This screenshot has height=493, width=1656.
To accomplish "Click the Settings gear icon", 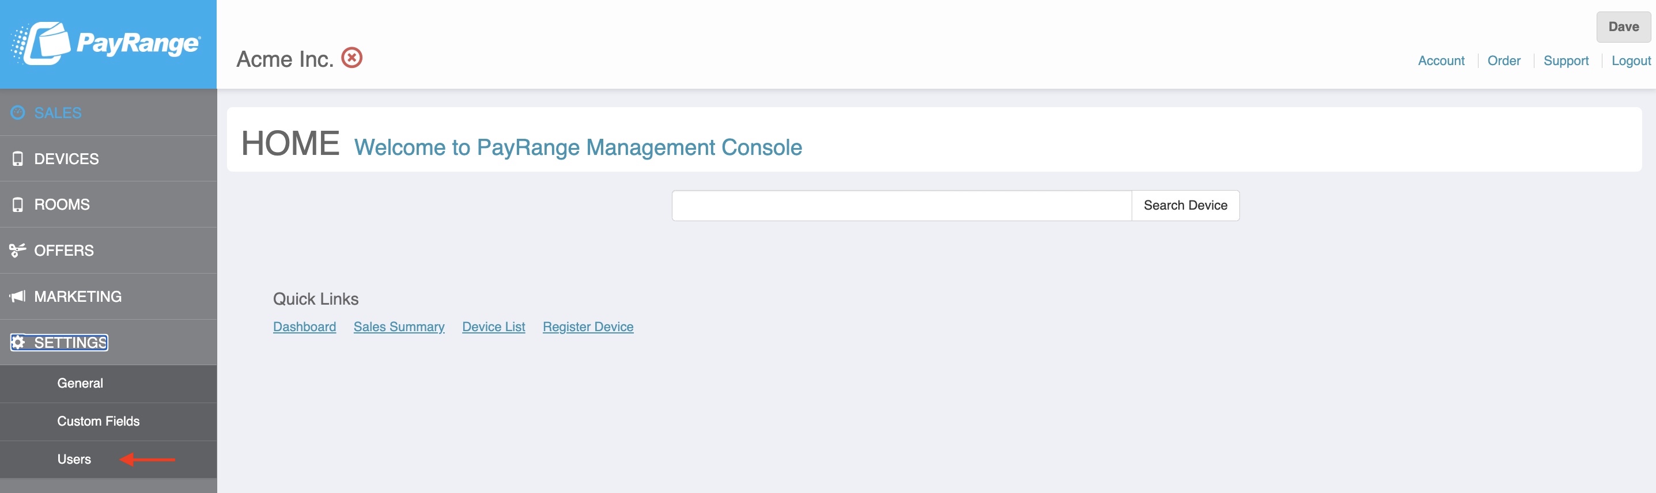I will [x=18, y=343].
